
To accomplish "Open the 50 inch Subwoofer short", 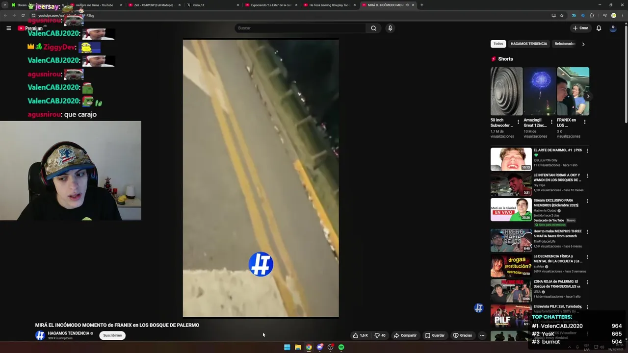I will click(x=506, y=91).
